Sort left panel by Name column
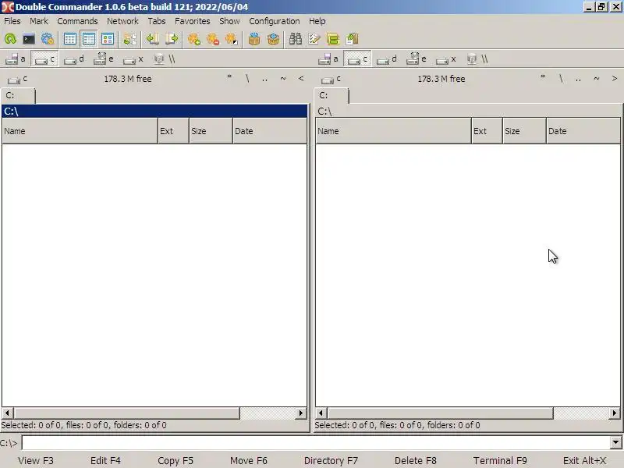Viewport: 624px width, 468px height. point(80,131)
